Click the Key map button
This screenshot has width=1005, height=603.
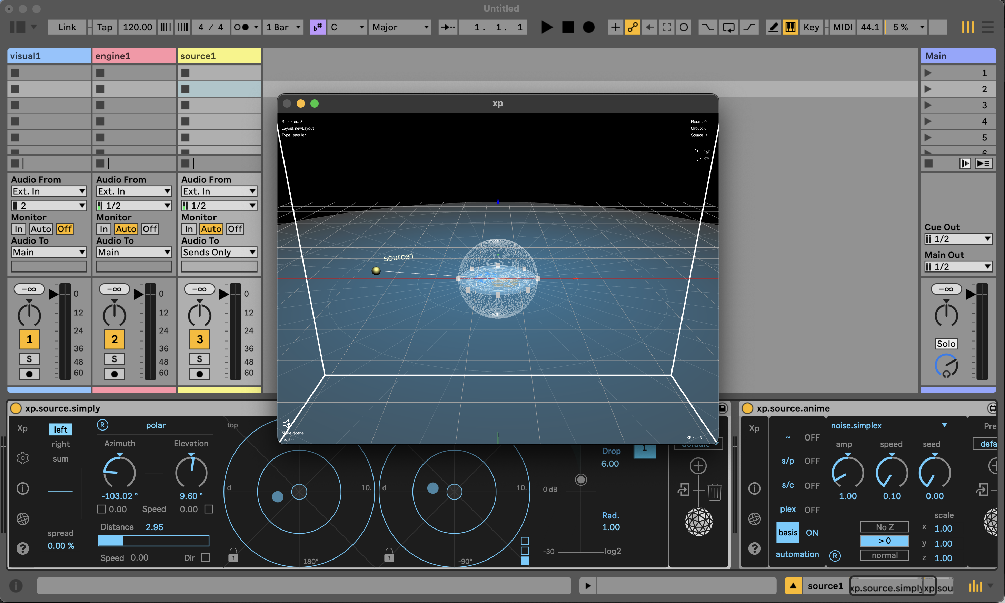[811, 27]
